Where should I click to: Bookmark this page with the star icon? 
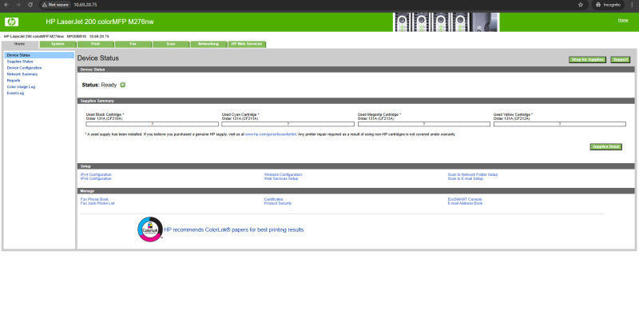pyautogui.click(x=581, y=5)
